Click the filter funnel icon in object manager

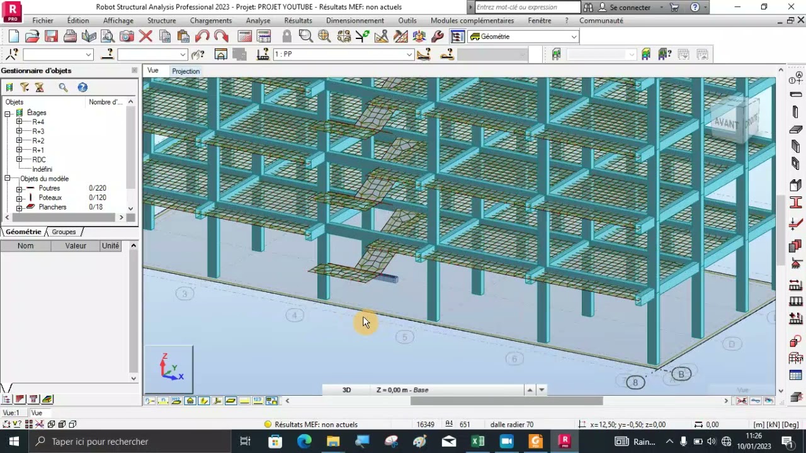tap(25, 87)
